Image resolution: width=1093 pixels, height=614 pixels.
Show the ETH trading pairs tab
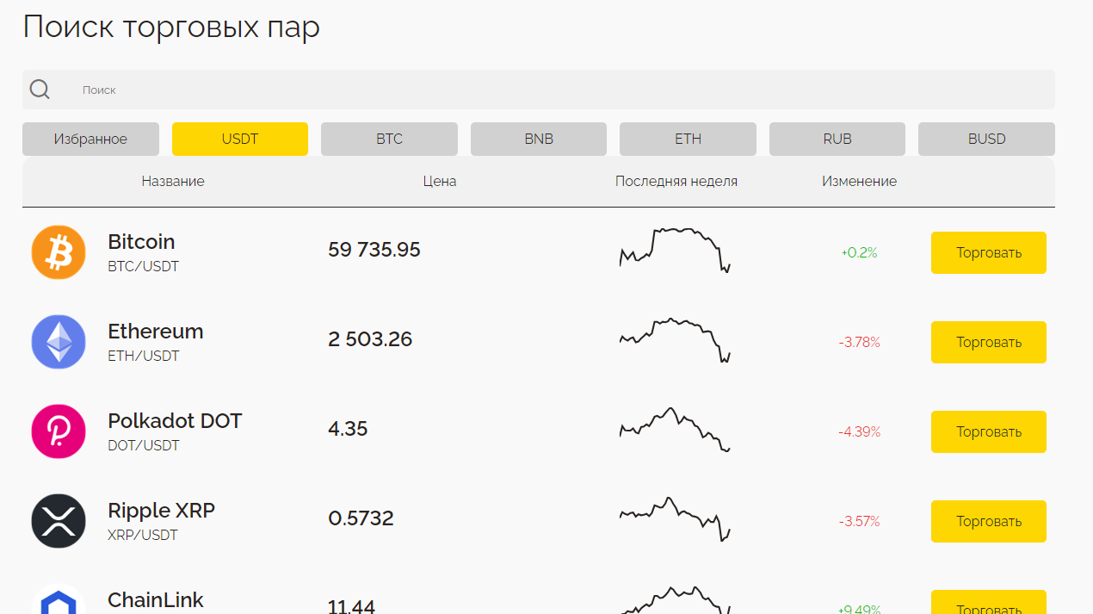click(x=688, y=139)
